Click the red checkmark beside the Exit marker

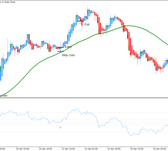(80, 23)
